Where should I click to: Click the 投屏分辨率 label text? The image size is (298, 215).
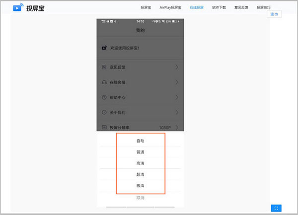click(x=119, y=128)
